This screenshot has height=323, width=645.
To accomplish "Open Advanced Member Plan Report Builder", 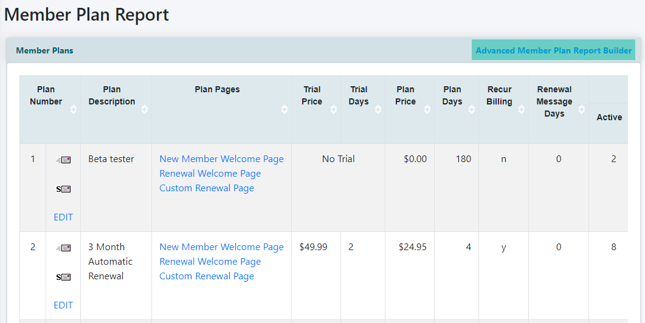I will [x=553, y=50].
